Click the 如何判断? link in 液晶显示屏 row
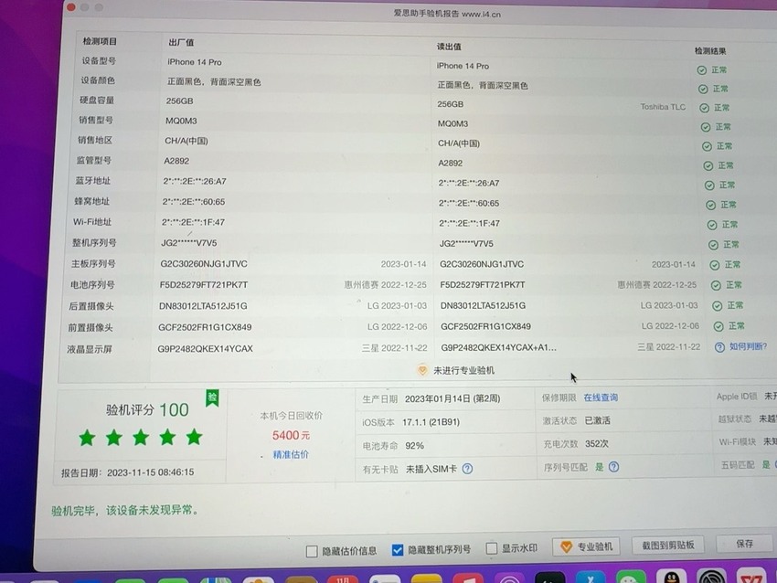This screenshot has height=583, width=777. (748, 346)
